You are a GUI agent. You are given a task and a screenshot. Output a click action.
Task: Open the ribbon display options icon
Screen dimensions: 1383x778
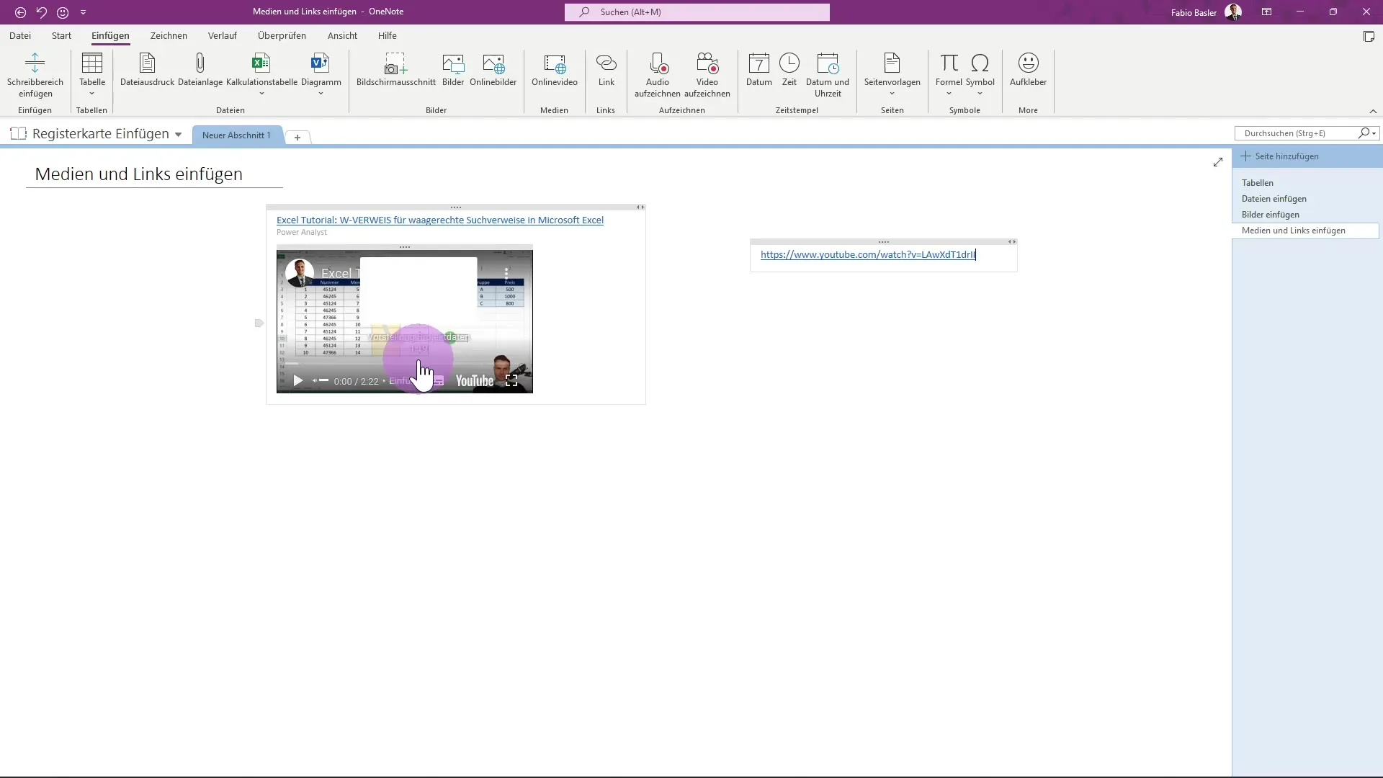pyautogui.click(x=1266, y=12)
